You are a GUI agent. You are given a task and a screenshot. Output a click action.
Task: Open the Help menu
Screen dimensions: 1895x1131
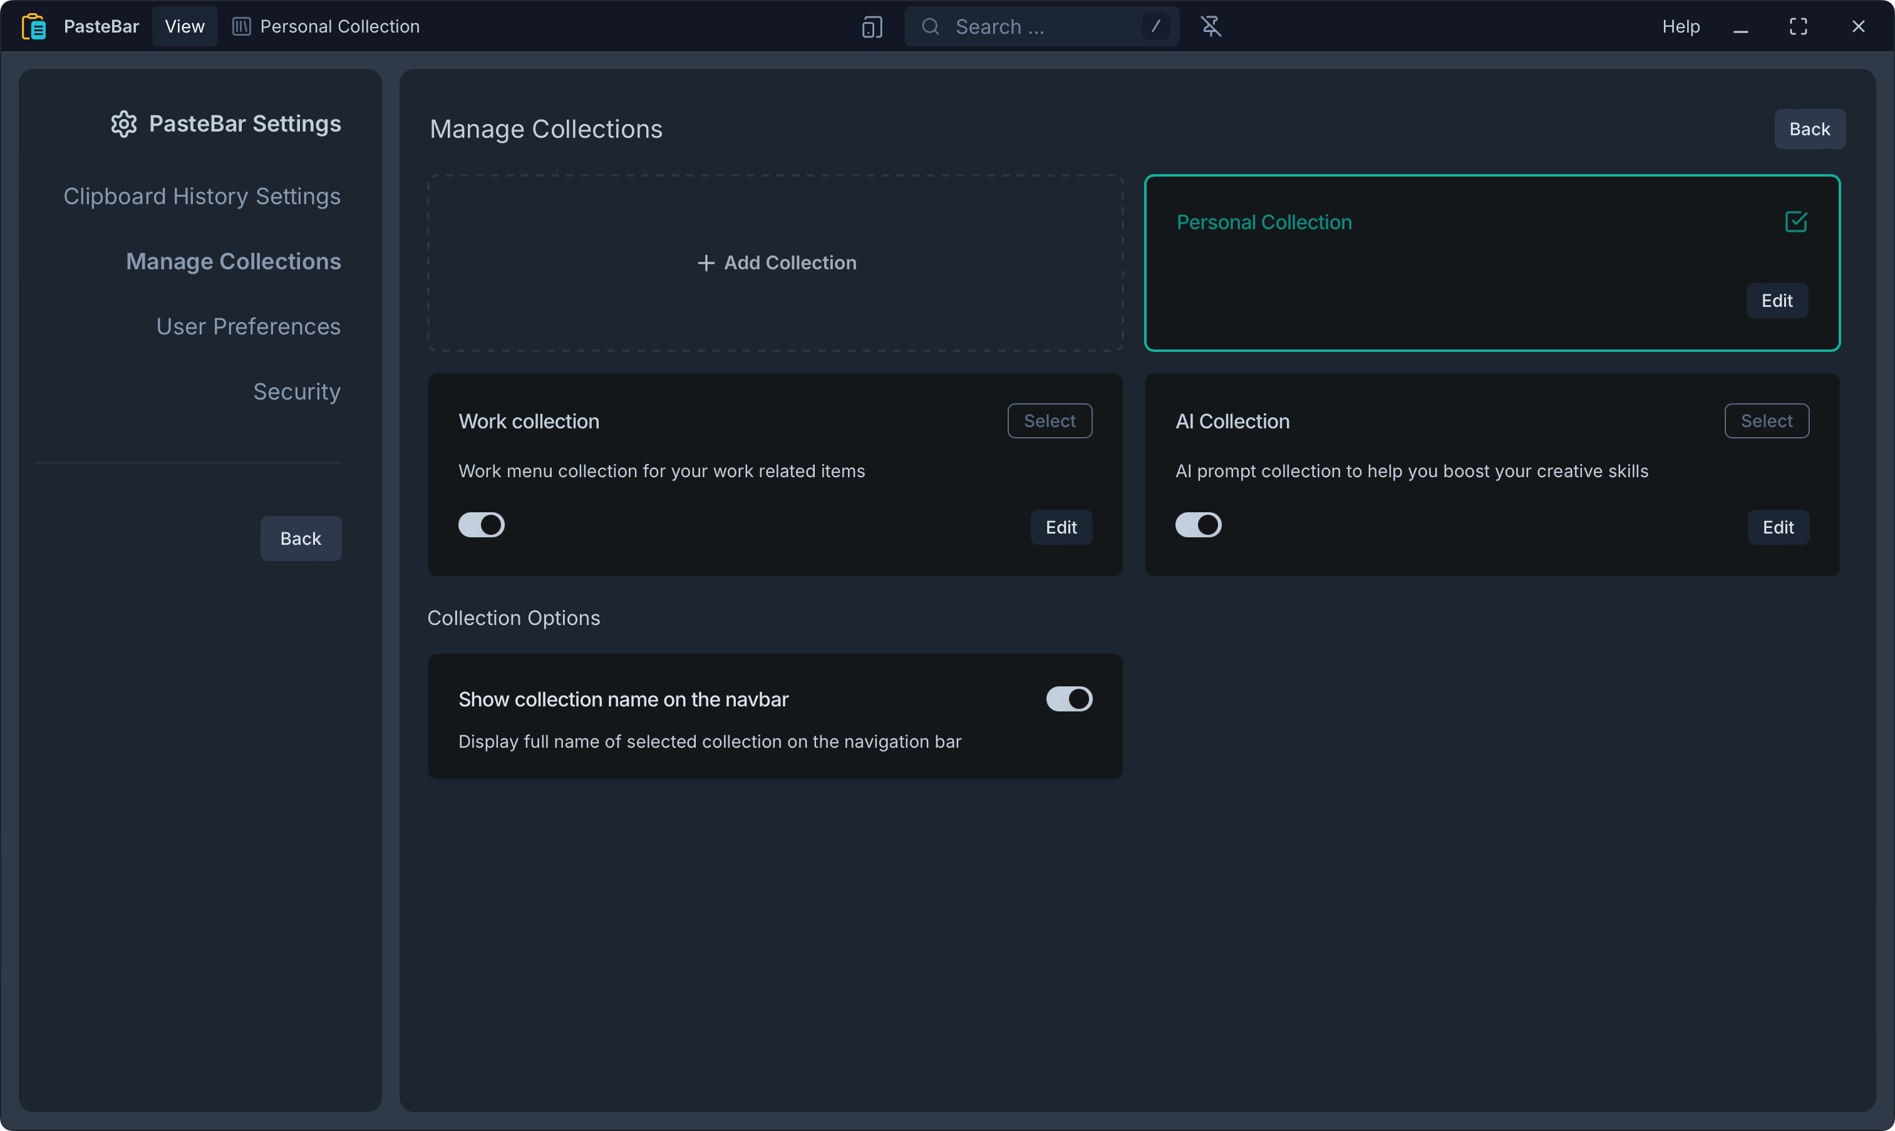[1680, 27]
